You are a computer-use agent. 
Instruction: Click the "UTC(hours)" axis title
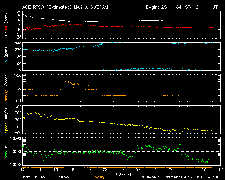click(x=121, y=174)
